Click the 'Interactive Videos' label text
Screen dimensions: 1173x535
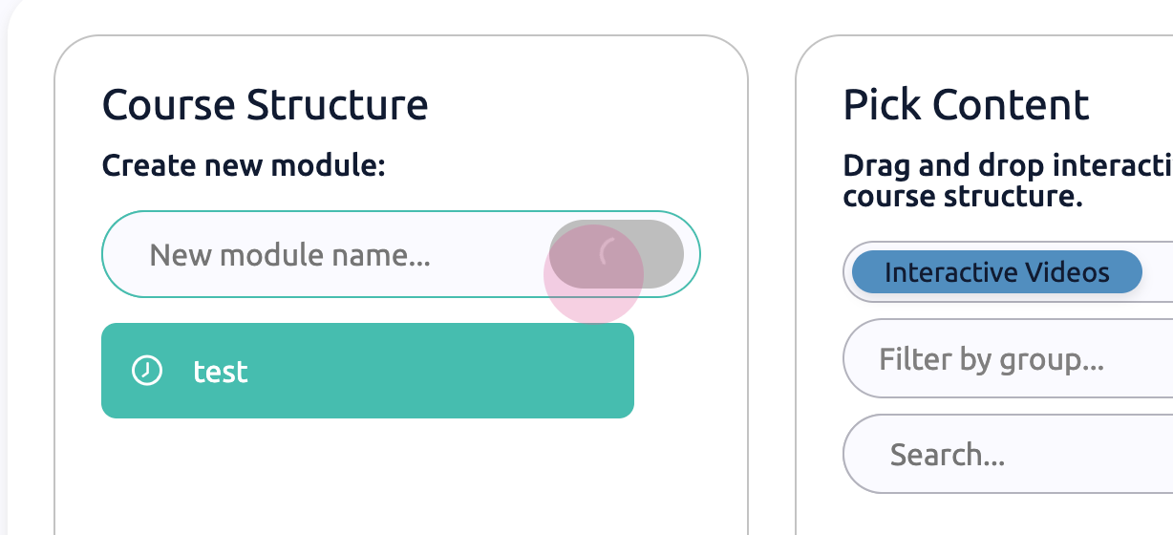click(996, 272)
